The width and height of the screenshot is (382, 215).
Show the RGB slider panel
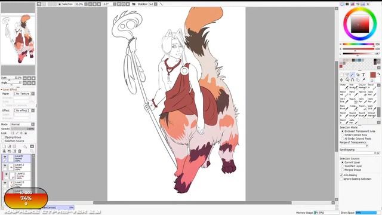click(347, 4)
